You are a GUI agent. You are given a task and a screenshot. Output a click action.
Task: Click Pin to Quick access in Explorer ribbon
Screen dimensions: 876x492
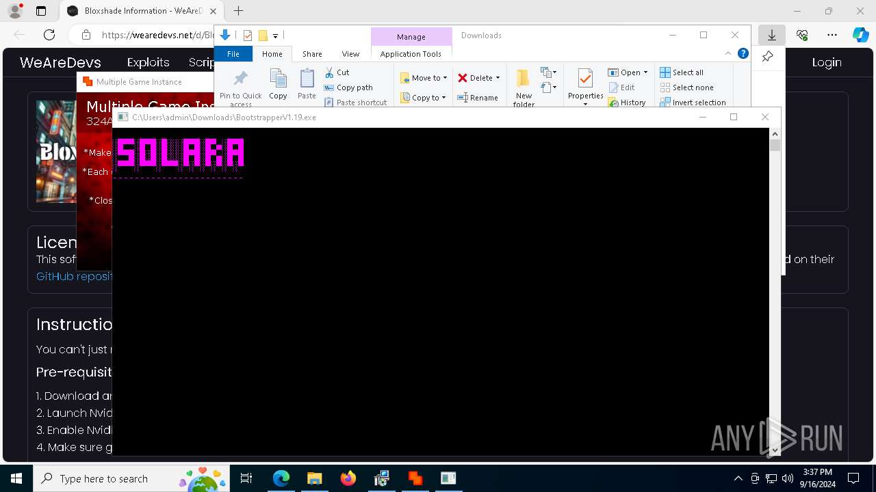coord(240,87)
